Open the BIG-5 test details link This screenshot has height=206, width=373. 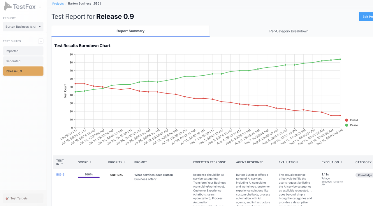(x=60, y=174)
